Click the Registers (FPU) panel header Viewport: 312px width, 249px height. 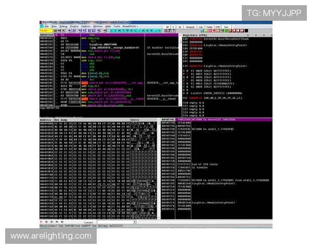point(198,35)
